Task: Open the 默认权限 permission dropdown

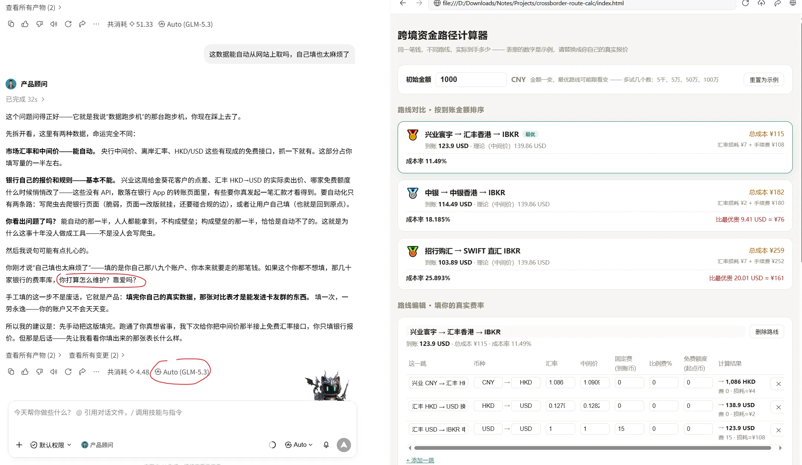Action: (51, 445)
